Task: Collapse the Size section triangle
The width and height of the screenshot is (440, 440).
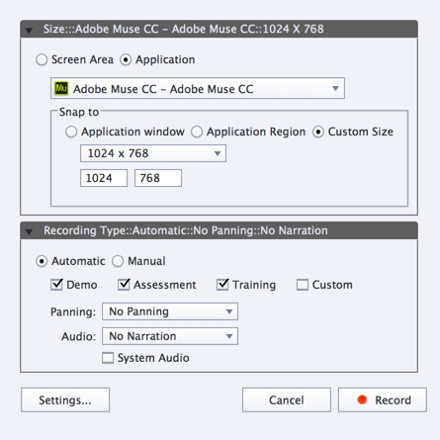Action: [x=29, y=30]
